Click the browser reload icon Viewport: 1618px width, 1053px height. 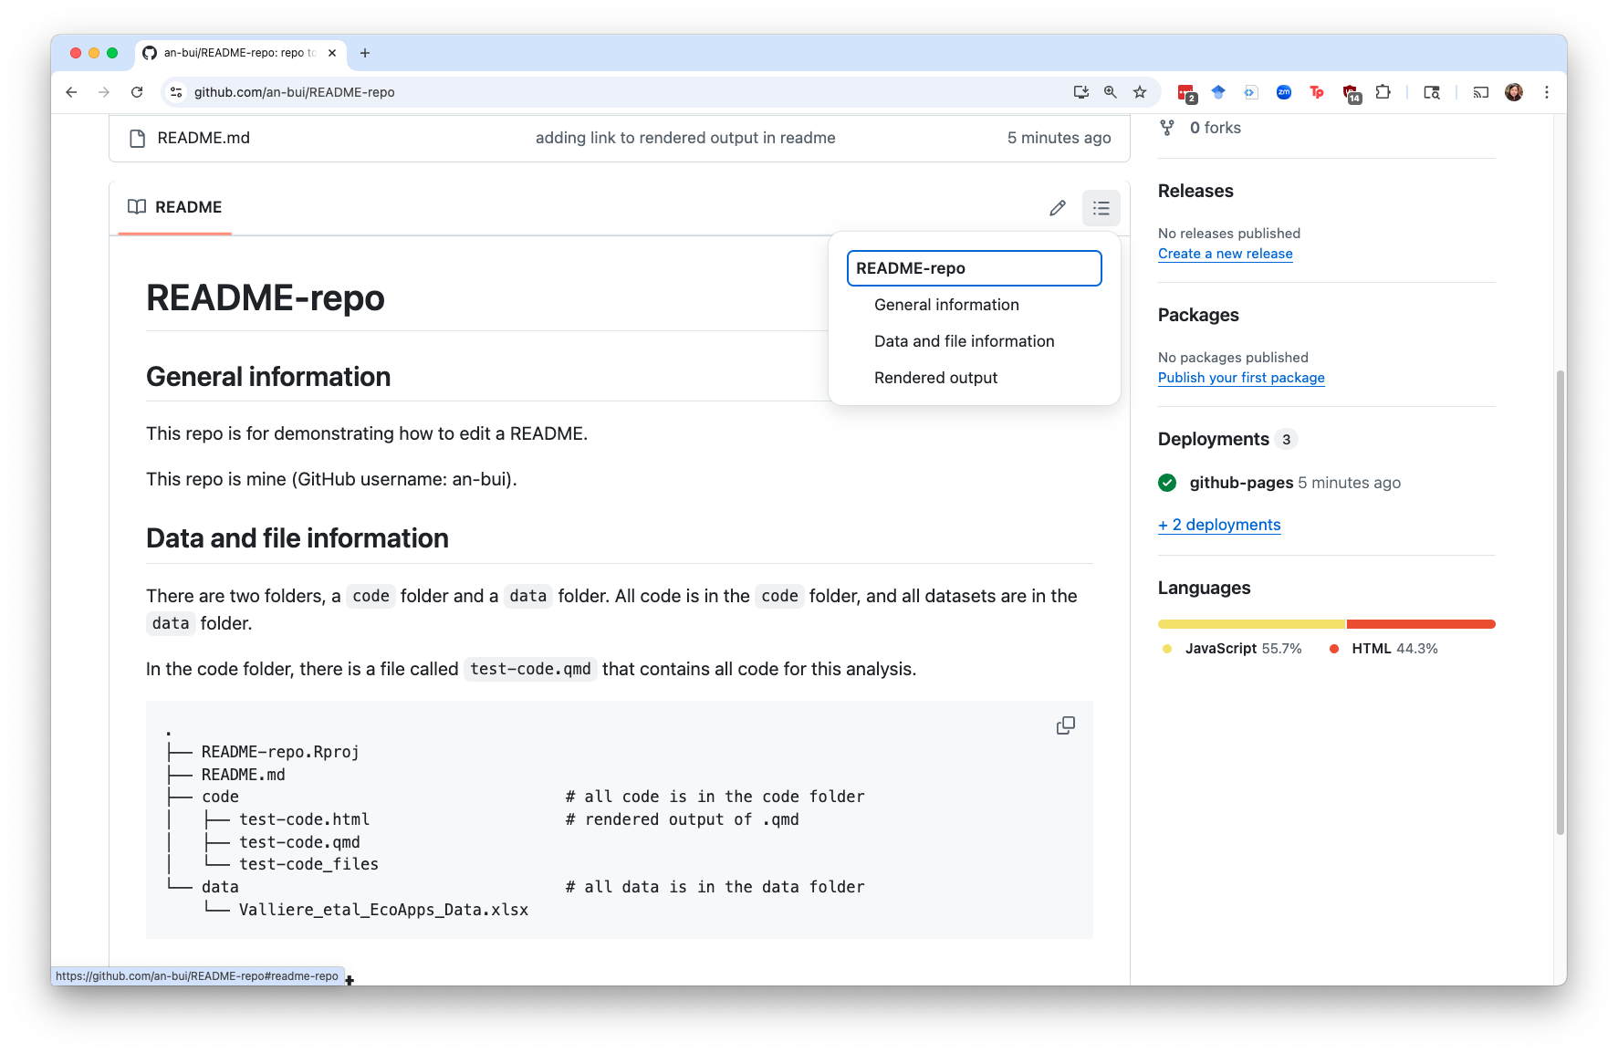click(x=137, y=92)
